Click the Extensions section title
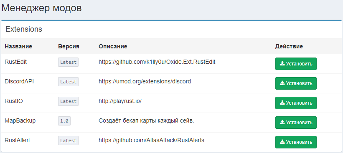343x153 pixels. tap(24, 29)
